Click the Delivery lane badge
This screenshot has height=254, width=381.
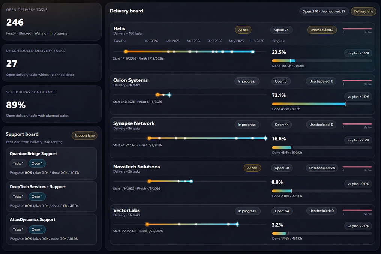(363, 11)
